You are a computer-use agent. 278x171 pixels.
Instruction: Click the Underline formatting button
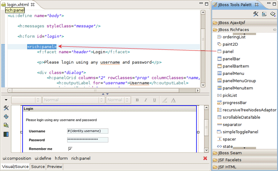pos(154,100)
